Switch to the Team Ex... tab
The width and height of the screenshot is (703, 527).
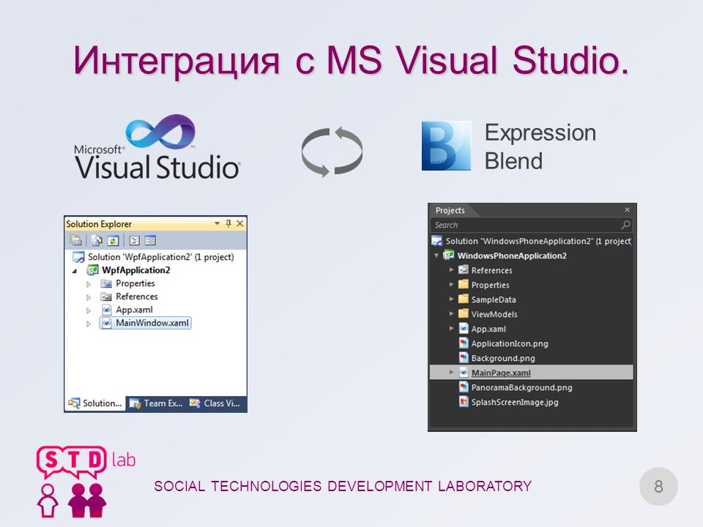coord(156,403)
